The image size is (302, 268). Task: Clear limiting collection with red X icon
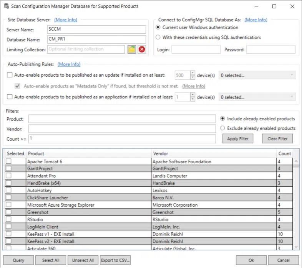(x=142, y=49)
